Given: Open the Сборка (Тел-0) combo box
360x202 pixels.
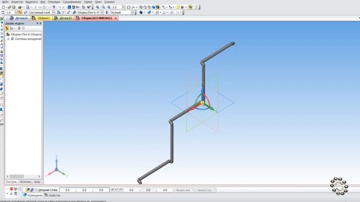Looking at the screenshot, I should (91, 12).
